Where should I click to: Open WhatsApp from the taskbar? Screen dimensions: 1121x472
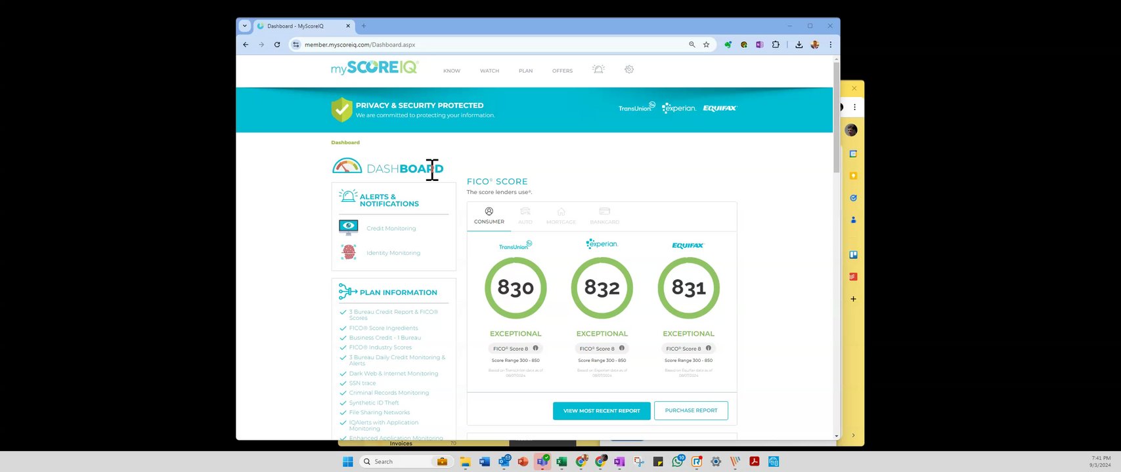[x=678, y=462]
